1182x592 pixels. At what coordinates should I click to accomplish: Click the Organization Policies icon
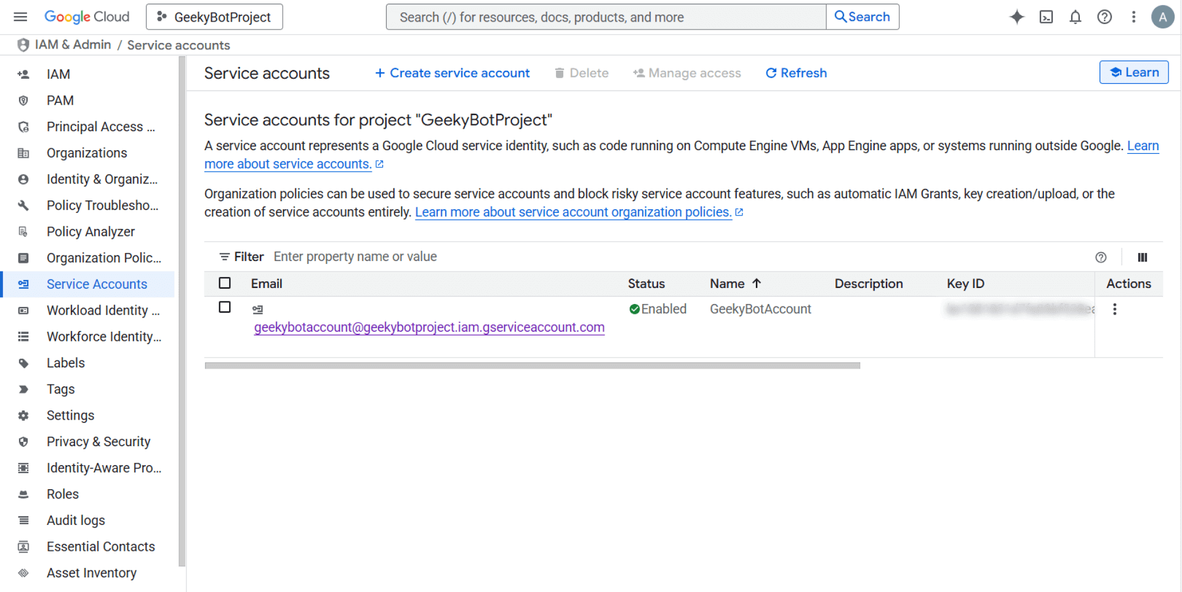(x=23, y=258)
